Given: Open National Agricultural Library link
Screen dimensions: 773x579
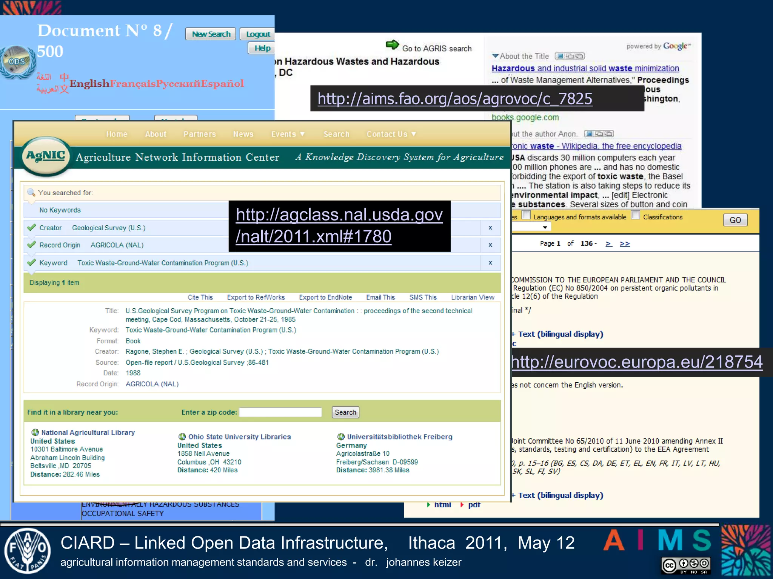Looking at the screenshot, I should tap(88, 432).
